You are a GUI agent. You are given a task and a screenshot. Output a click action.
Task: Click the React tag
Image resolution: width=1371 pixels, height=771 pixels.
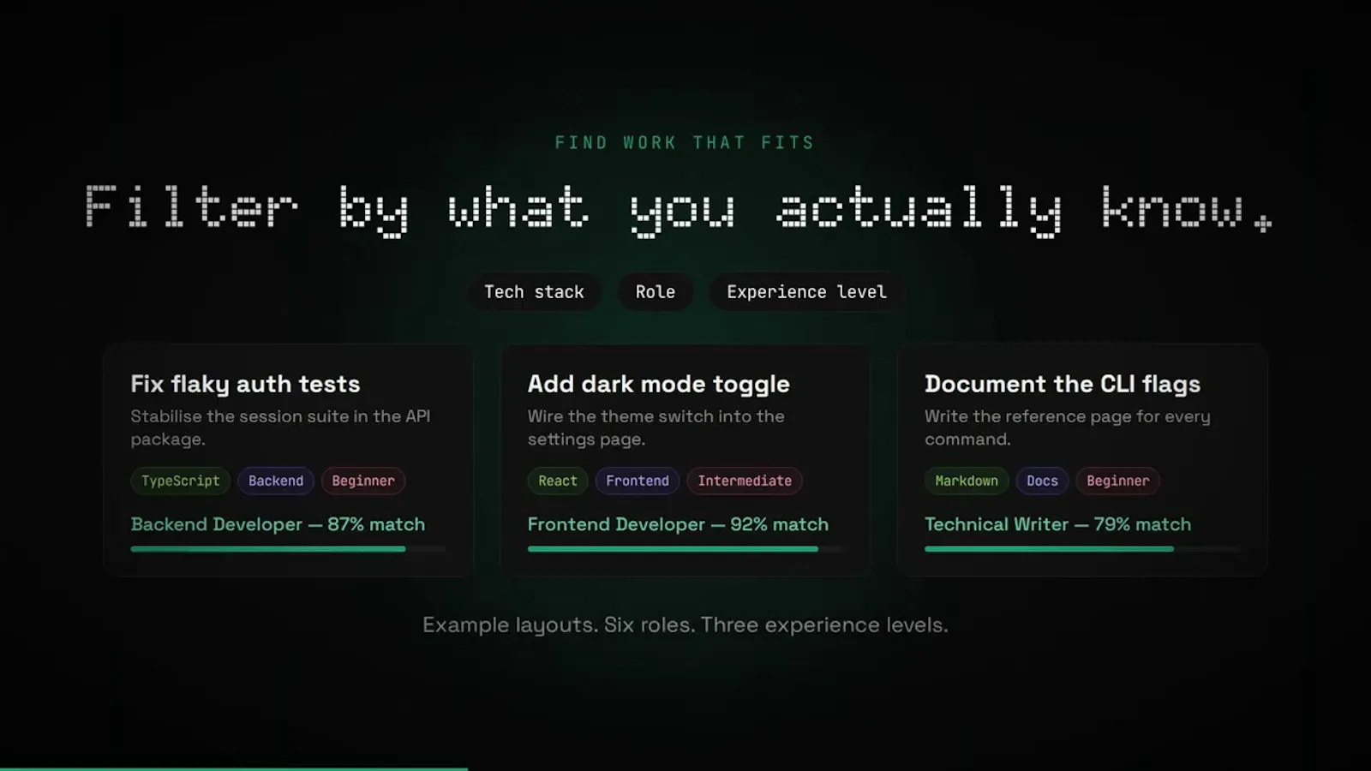pyautogui.click(x=558, y=481)
